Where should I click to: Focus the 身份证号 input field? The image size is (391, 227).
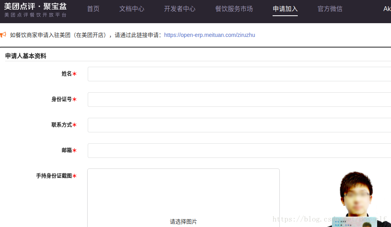[x=240, y=100]
